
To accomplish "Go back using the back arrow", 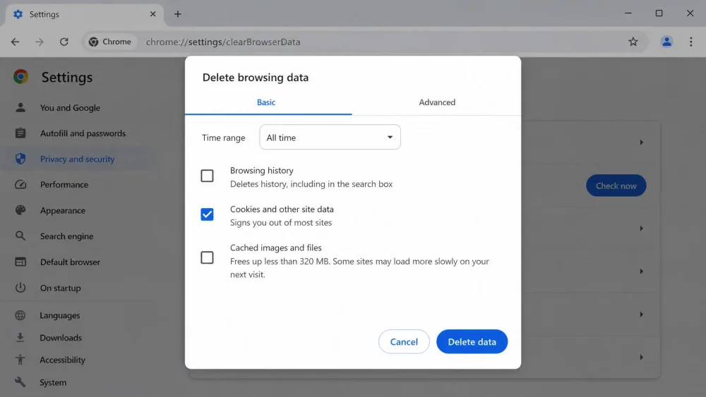I will point(16,42).
